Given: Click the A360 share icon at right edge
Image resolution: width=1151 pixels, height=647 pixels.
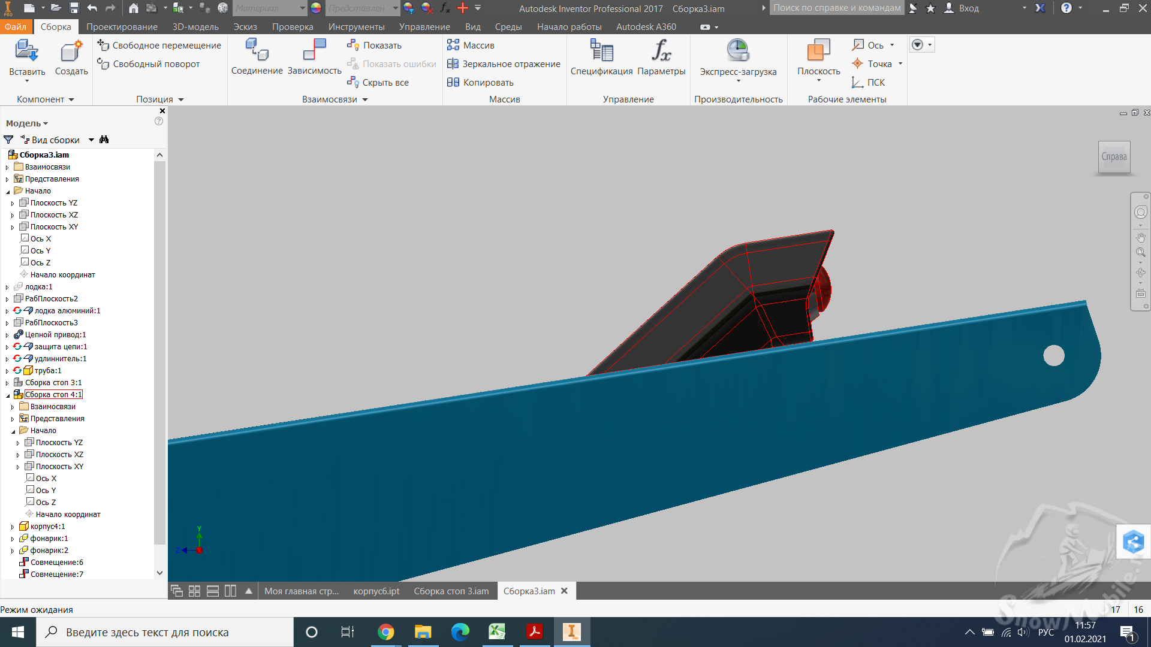Looking at the screenshot, I should (x=1133, y=542).
